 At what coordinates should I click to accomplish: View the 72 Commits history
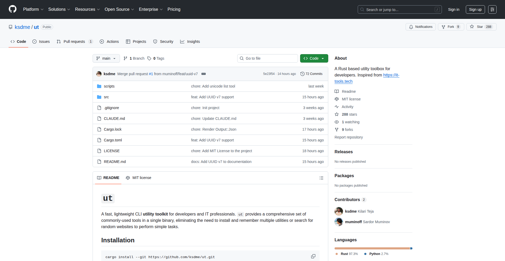point(311,74)
